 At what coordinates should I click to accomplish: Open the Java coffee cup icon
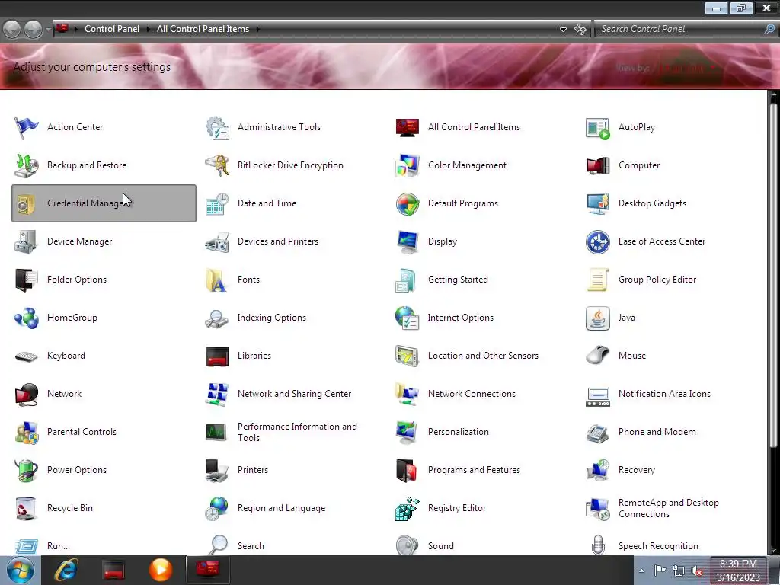(x=597, y=318)
